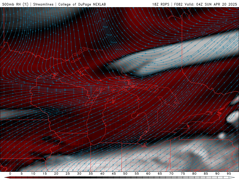Screen dimensions: 239x179
Task: Click the colorbar label '30'
Action: click(x=79, y=174)
